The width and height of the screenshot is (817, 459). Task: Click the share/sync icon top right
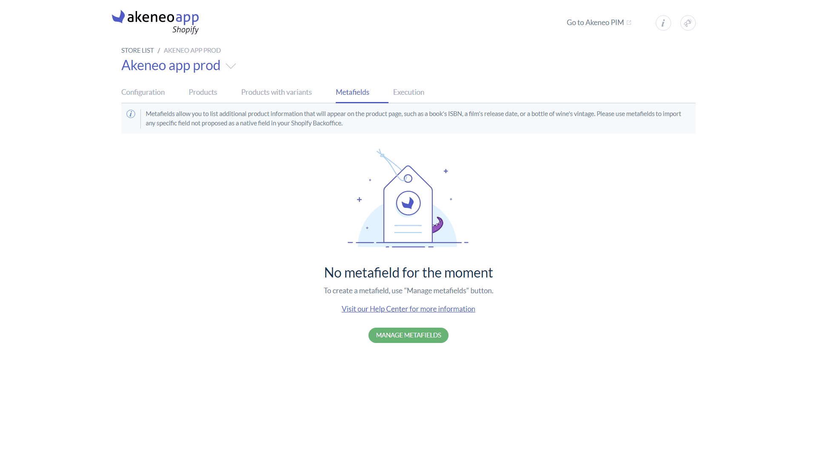pos(687,23)
